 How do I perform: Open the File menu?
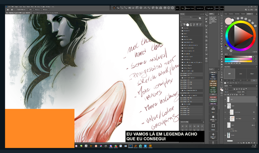pyautogui.click(x=10, y=7)
